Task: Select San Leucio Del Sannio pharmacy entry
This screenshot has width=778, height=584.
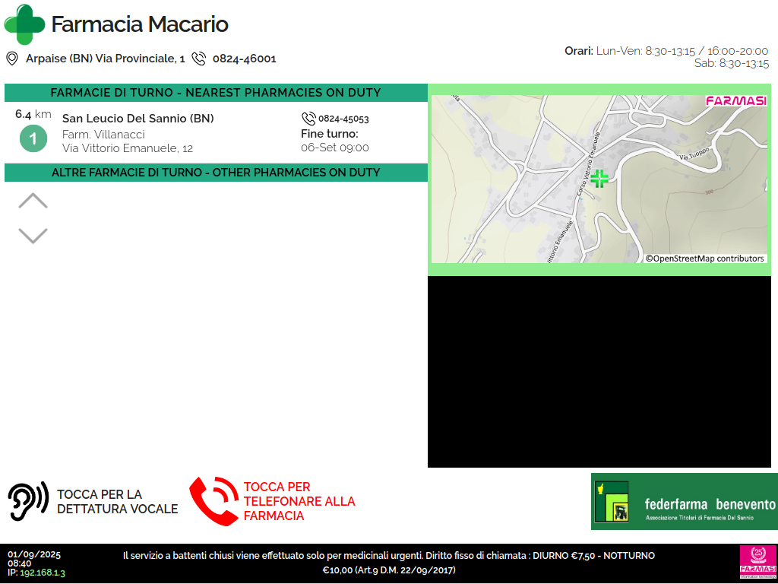Action: [138, 119]
